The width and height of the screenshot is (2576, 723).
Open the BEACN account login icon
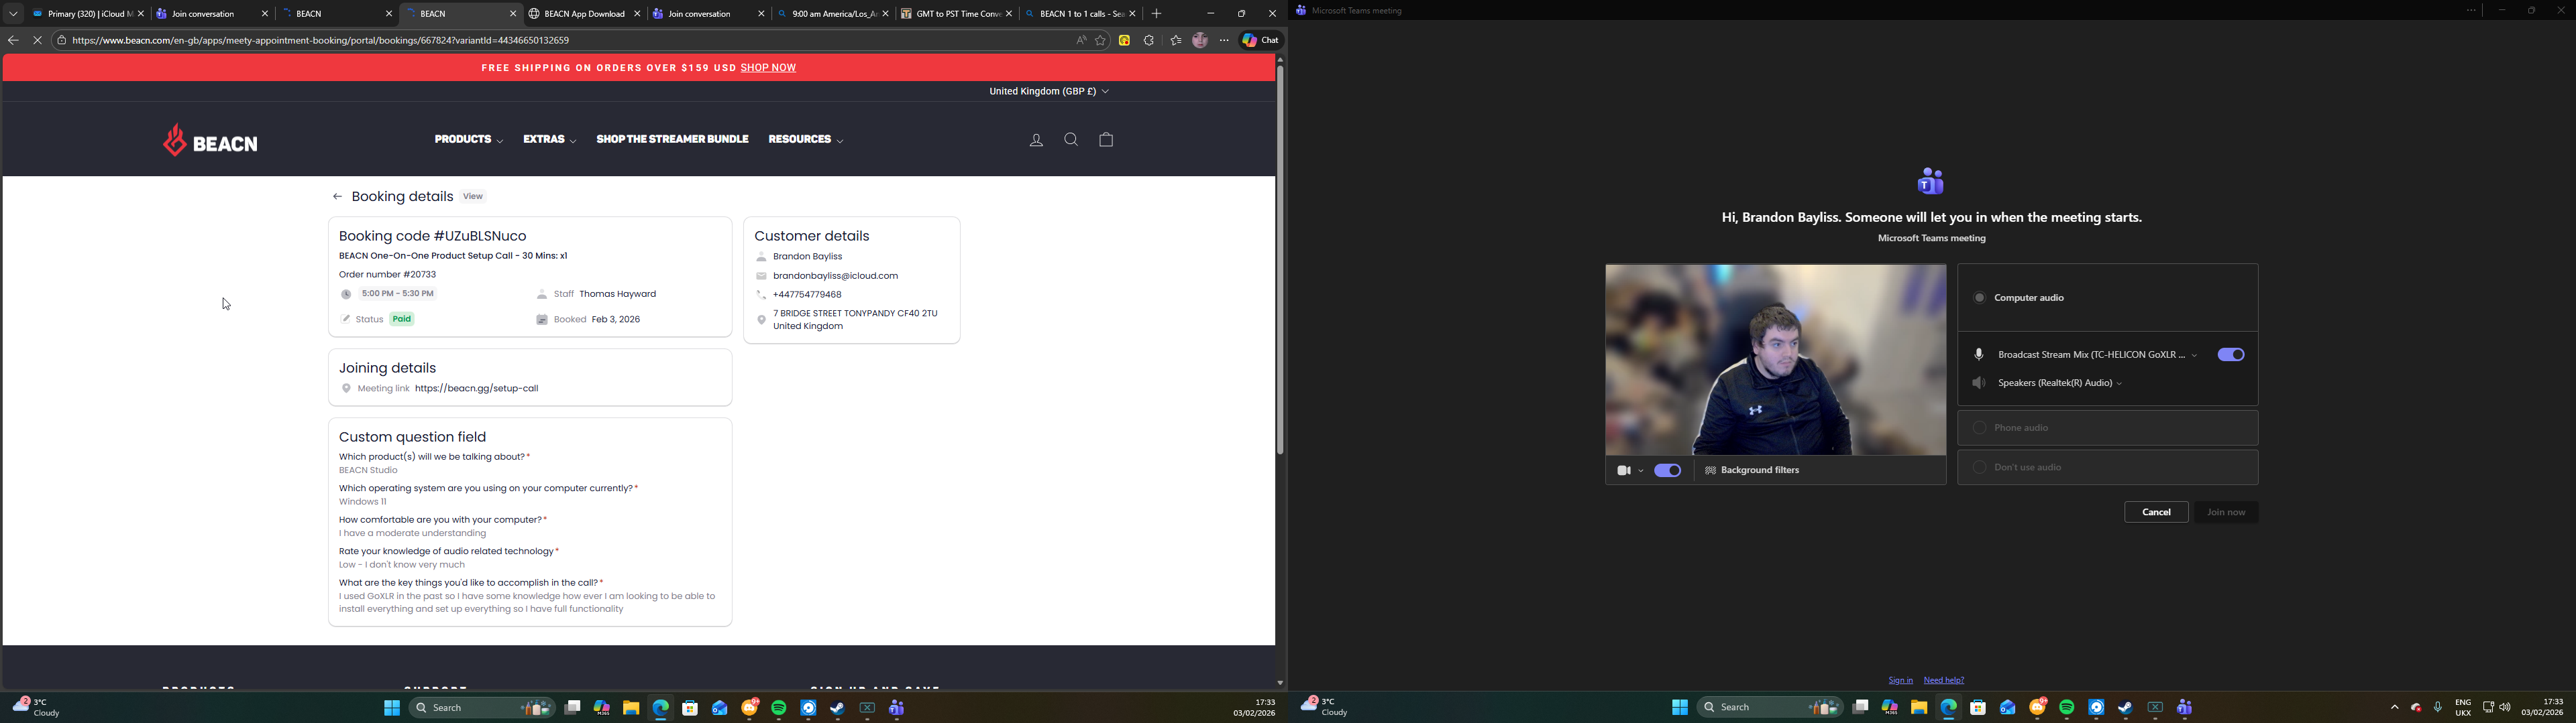click(x=1036, y=141)
